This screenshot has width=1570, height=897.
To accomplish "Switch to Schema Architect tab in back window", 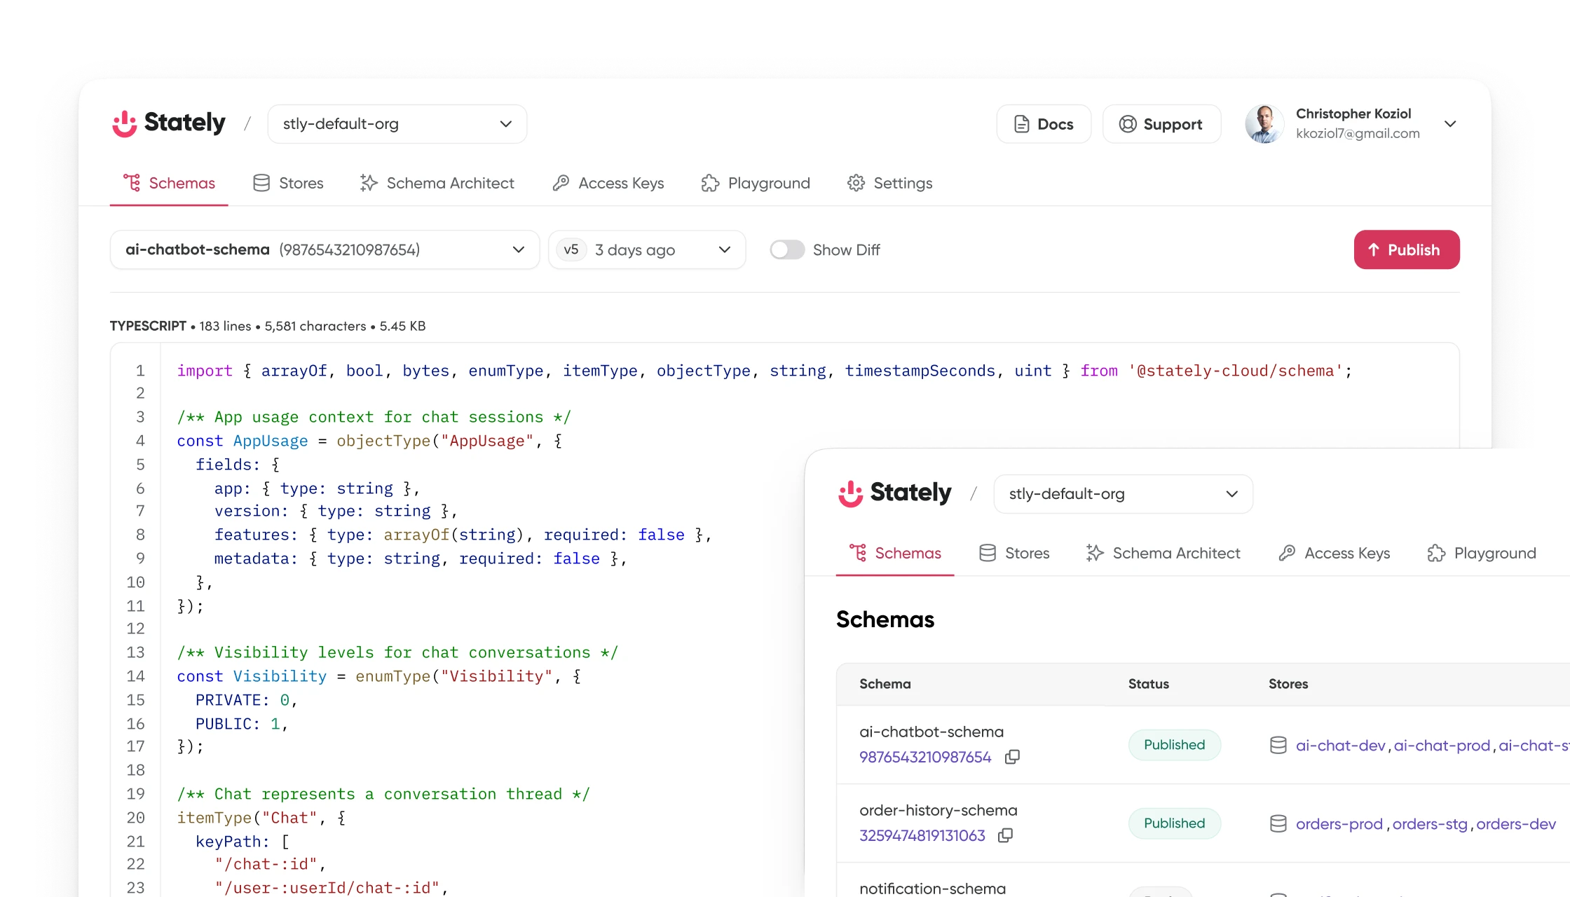I will click(x=437, y=183).
